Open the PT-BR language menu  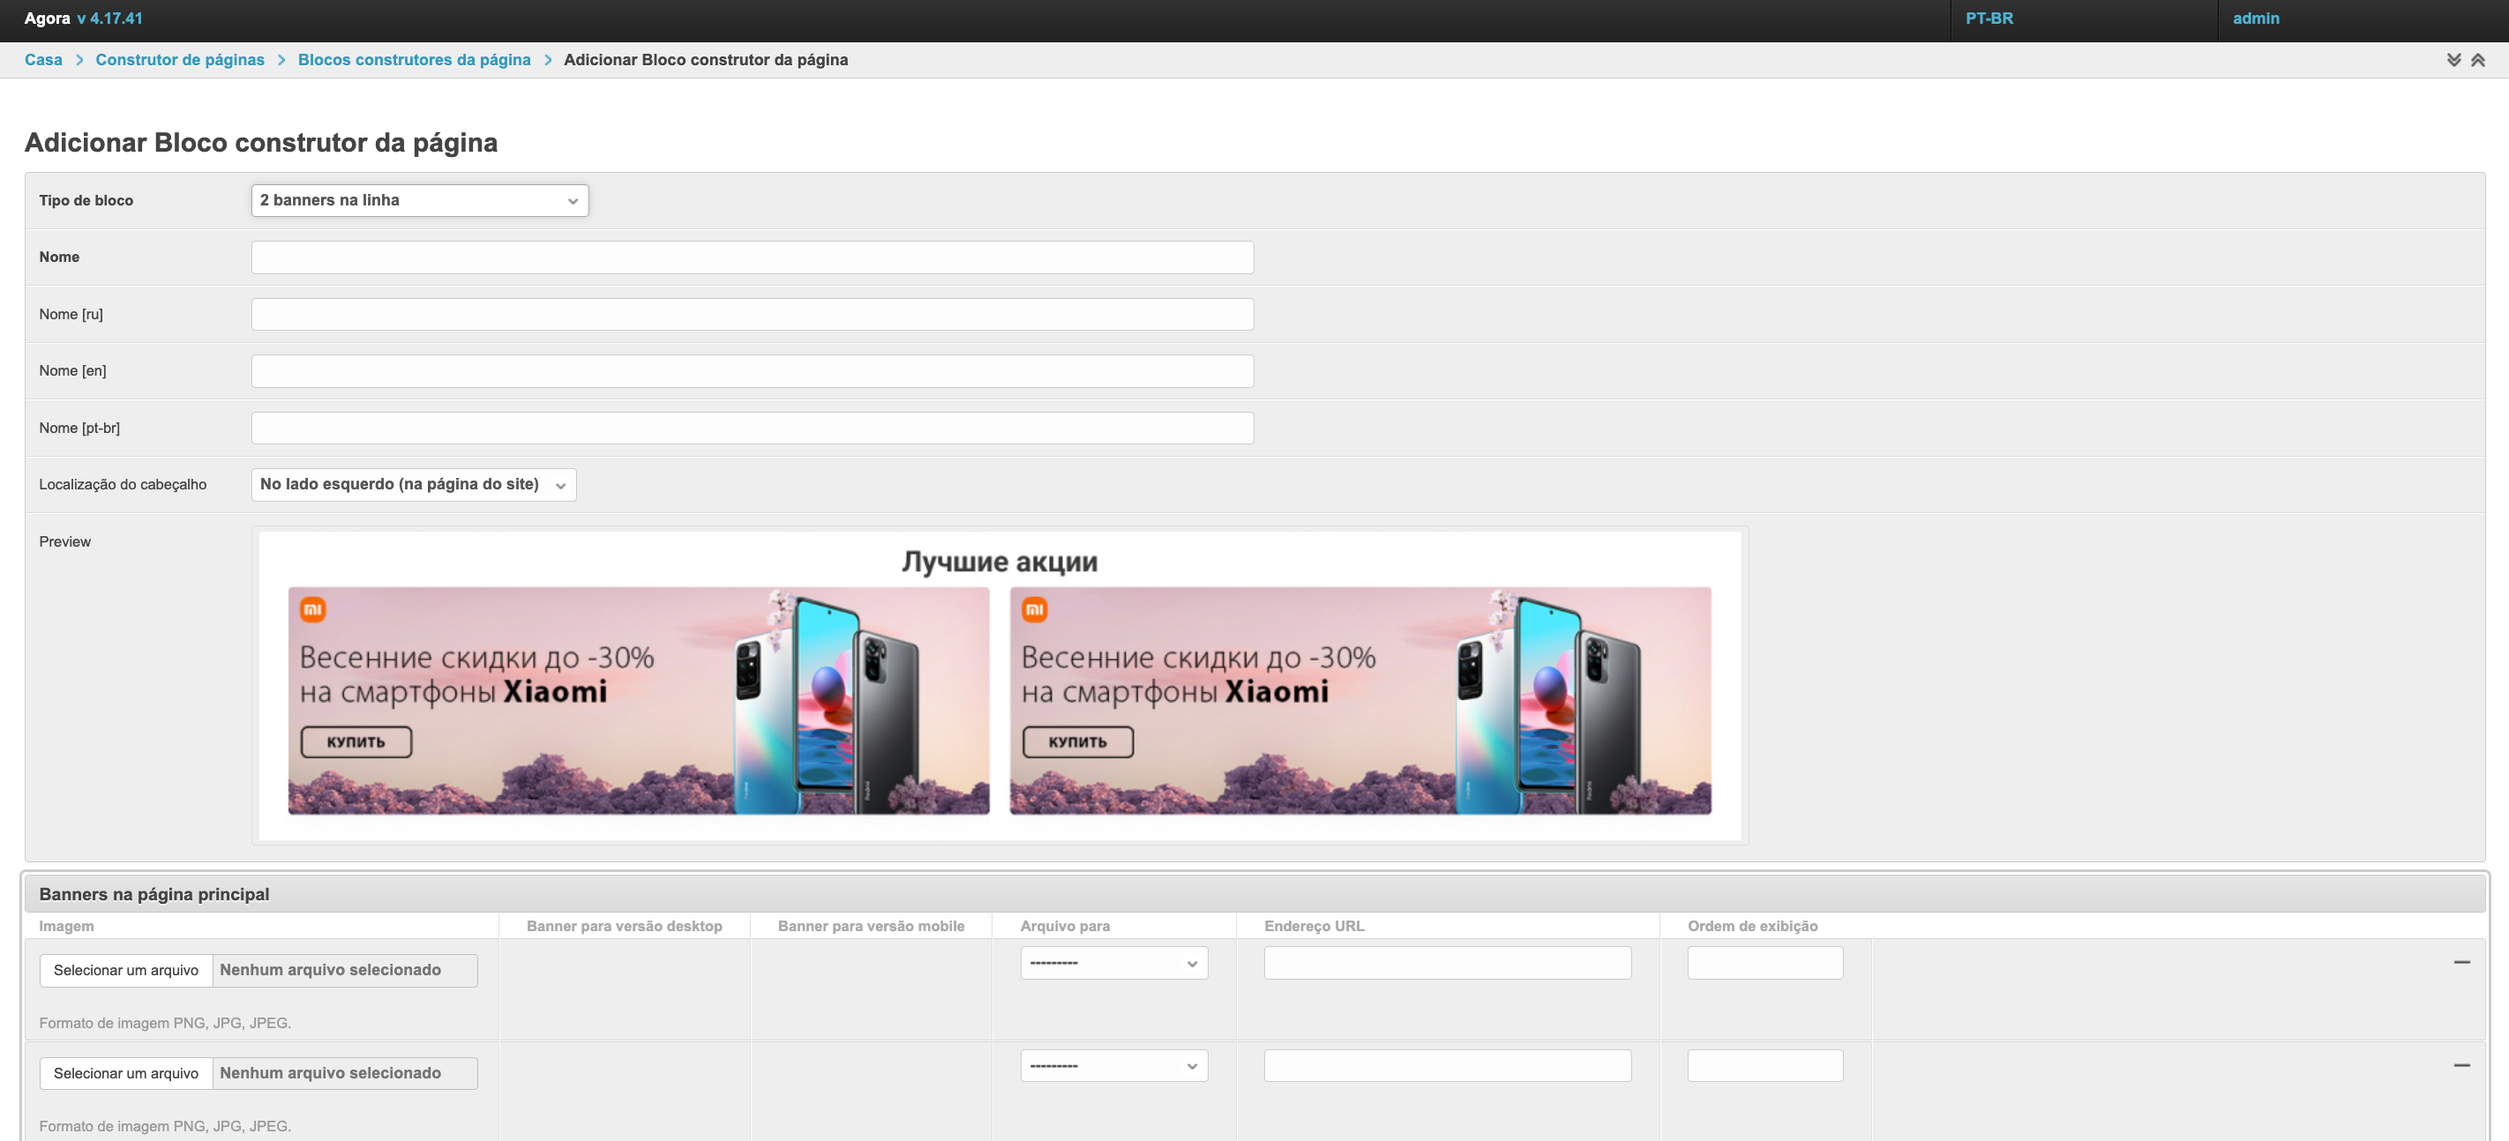pyautogui.click(x=1988, y=19)
